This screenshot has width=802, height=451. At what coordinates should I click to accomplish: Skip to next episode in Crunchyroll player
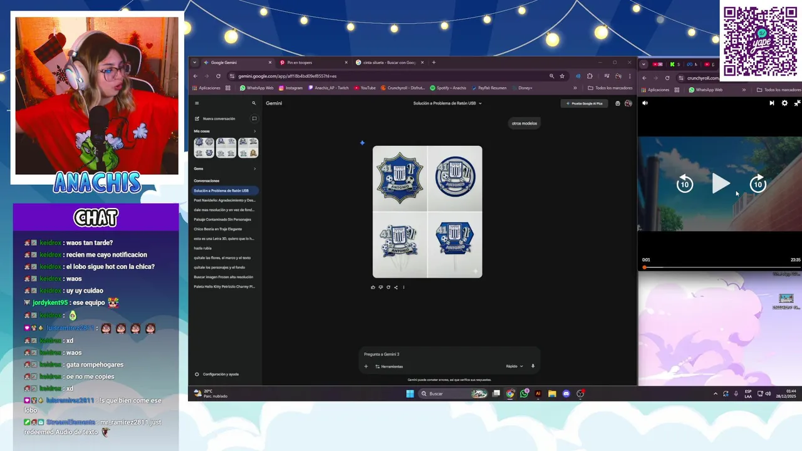coord(772,103)
